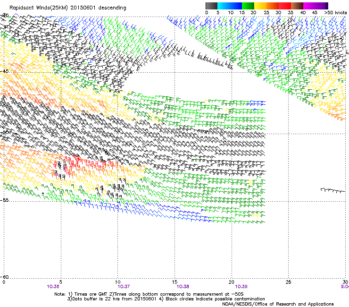Click the longitude axis label '20' above 10:39
Screen dimensions: 349x307
(232, 282)
